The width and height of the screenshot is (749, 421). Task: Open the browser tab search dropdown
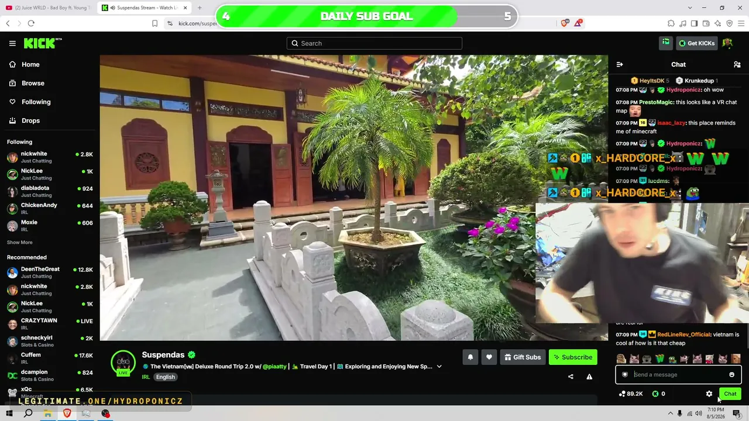coord(690,8)
